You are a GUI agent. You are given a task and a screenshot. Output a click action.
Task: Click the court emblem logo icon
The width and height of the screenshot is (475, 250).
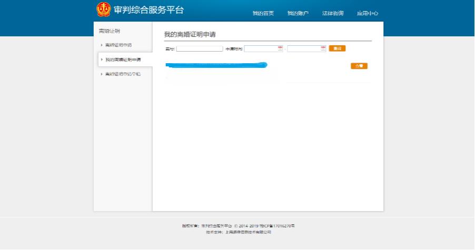(x=104, y=9)
